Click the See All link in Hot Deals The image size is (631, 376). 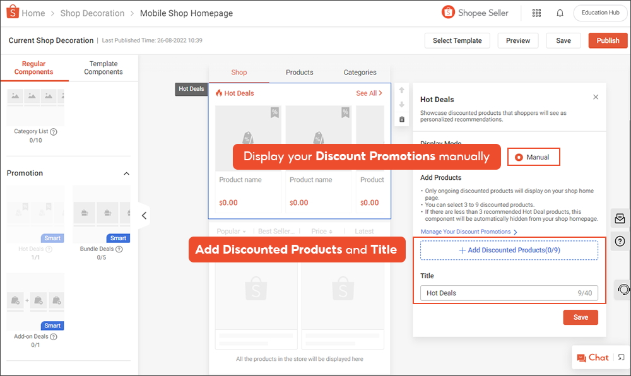click(x=369, y=93)
